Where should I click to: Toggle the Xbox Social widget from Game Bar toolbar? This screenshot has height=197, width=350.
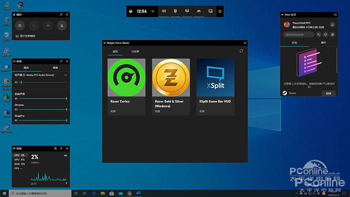coord(198,11)
